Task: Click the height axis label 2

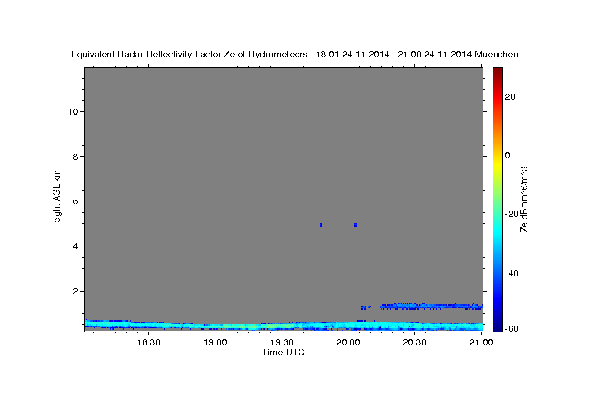Action: pos(75,291)
